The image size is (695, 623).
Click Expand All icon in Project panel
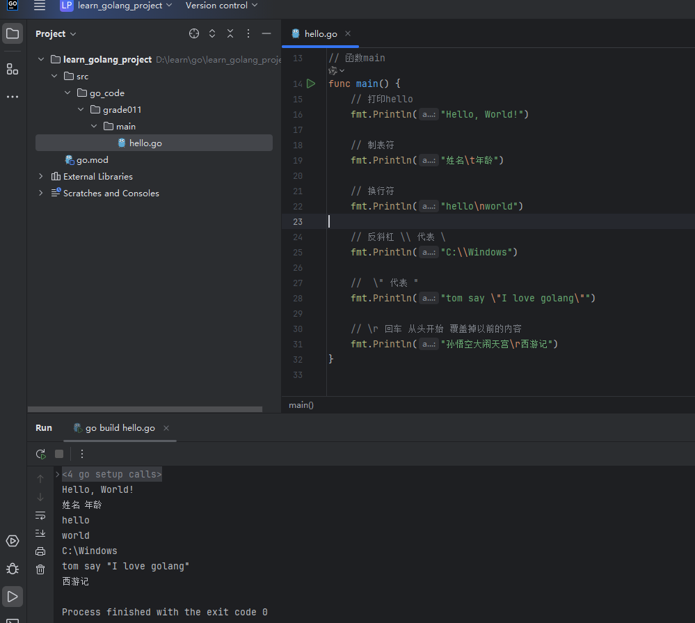click(x=212, y=33)
